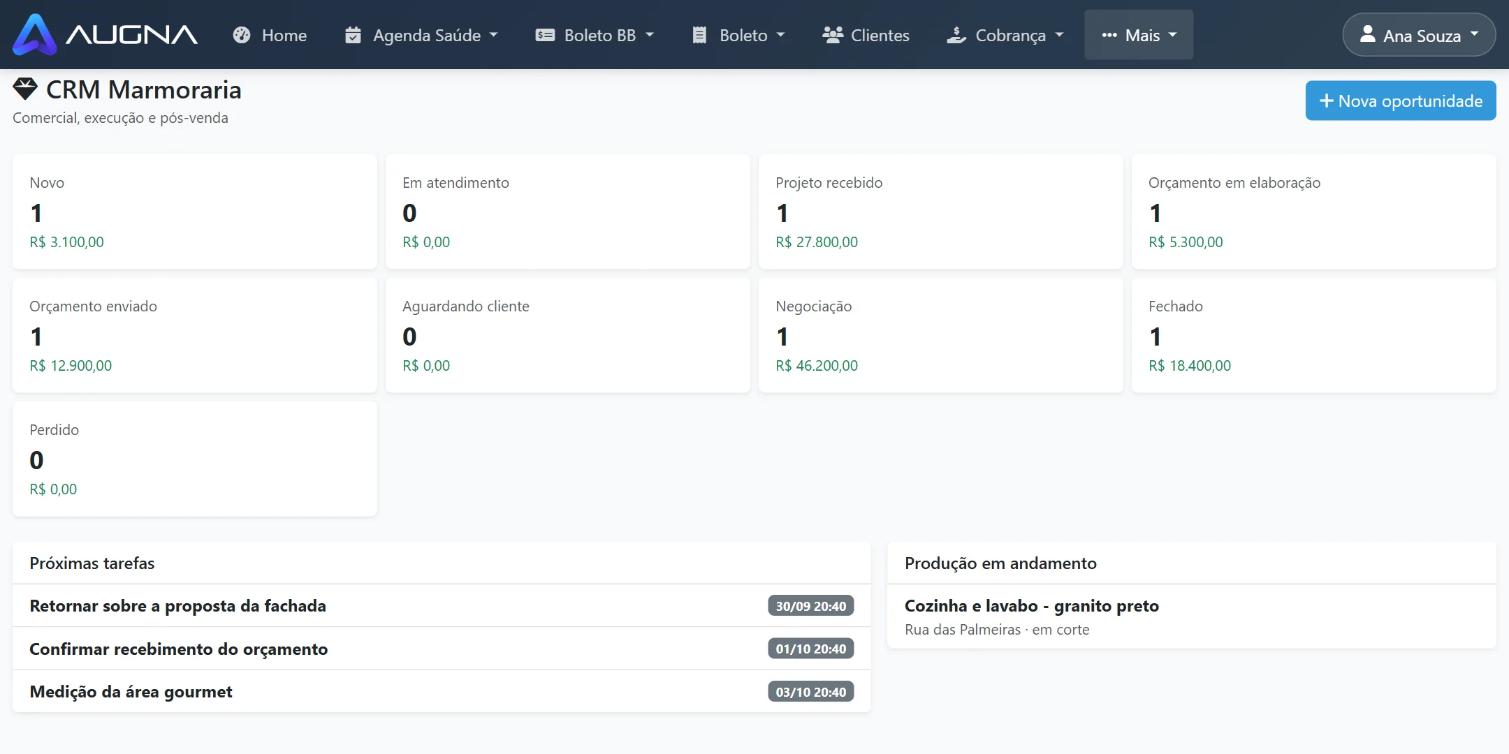
Task: Click the Boleto BB money bill icon
Action: pos(545,35)
